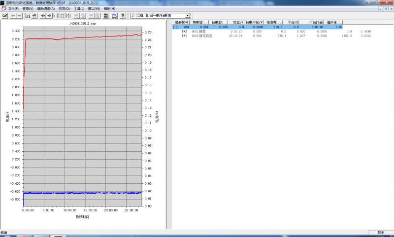Click the curve chart toolbar icon
Screen dimensions: 394x237
[114, 16]
